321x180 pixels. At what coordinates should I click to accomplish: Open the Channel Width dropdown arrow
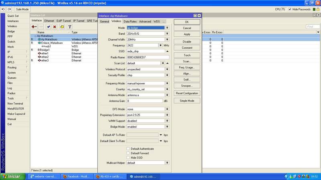167,39
